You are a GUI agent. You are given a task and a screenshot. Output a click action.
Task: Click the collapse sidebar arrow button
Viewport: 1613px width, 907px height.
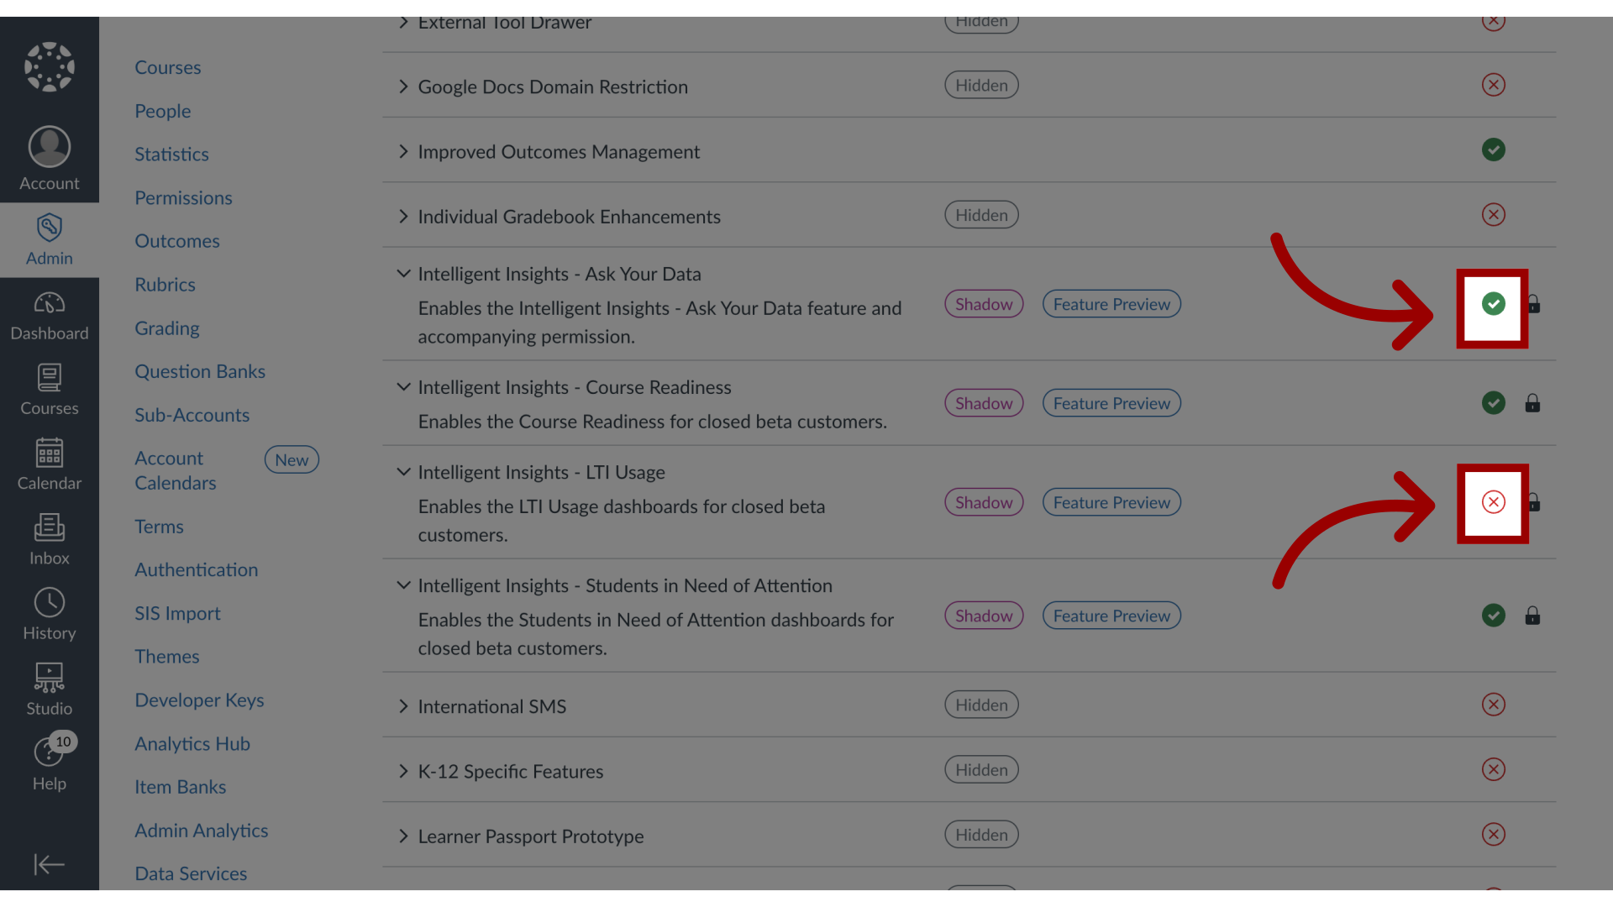tap(49, 864)
